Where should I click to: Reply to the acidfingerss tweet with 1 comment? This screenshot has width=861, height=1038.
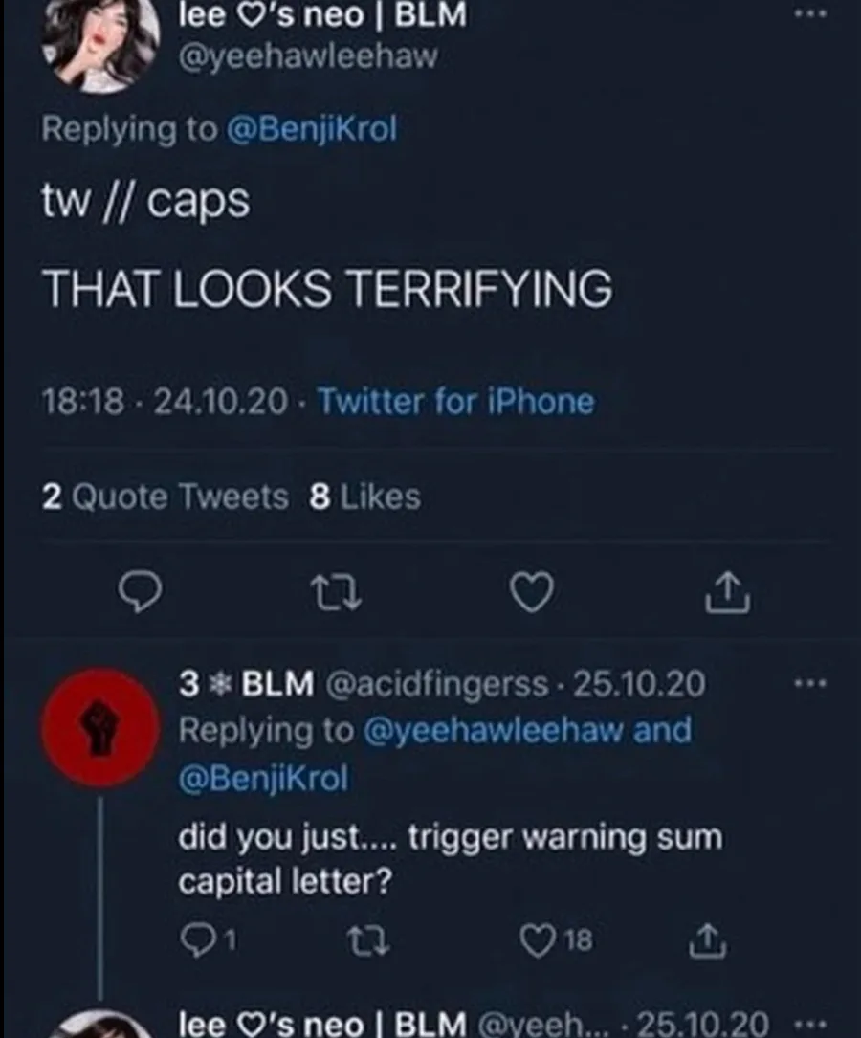click(x=199, y=942)
